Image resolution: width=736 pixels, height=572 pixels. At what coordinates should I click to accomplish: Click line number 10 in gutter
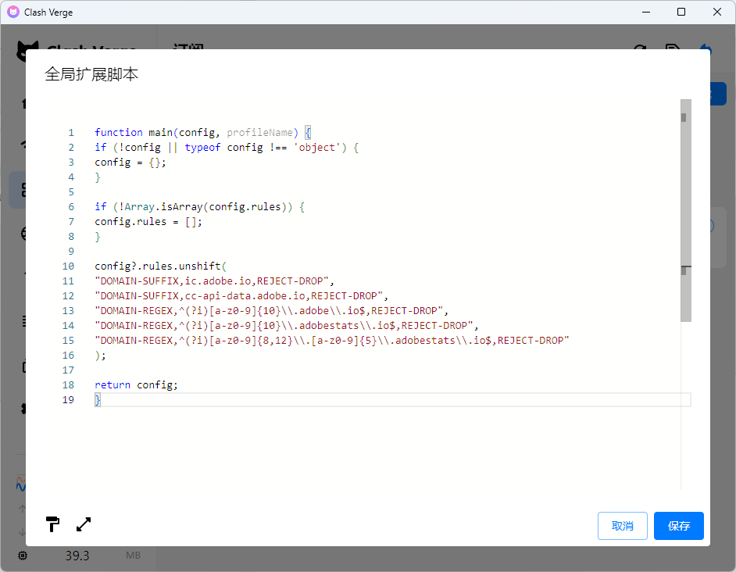point(68,266)
